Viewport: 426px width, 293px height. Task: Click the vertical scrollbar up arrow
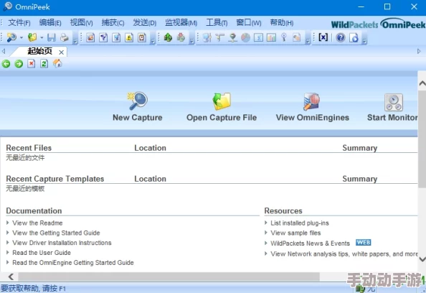click(422, 83)
